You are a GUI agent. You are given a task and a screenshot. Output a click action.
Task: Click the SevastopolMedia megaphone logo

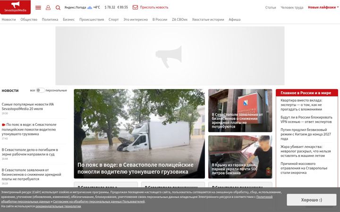(x=15, y=7)
